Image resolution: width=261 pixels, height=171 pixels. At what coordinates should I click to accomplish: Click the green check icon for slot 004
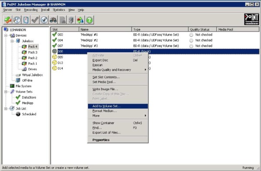point(54,40)
